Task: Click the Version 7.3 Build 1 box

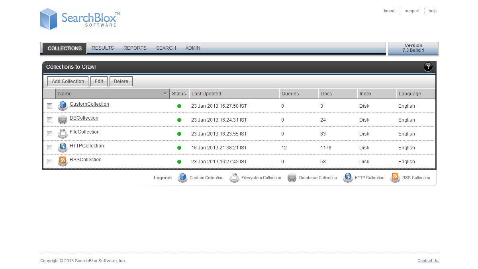Action: point(413,48)
